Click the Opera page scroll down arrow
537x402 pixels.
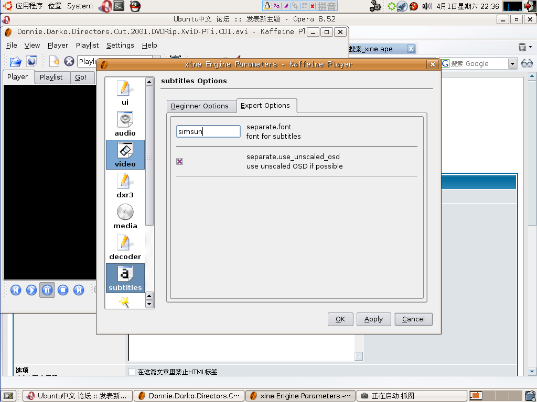click(532, 371)
